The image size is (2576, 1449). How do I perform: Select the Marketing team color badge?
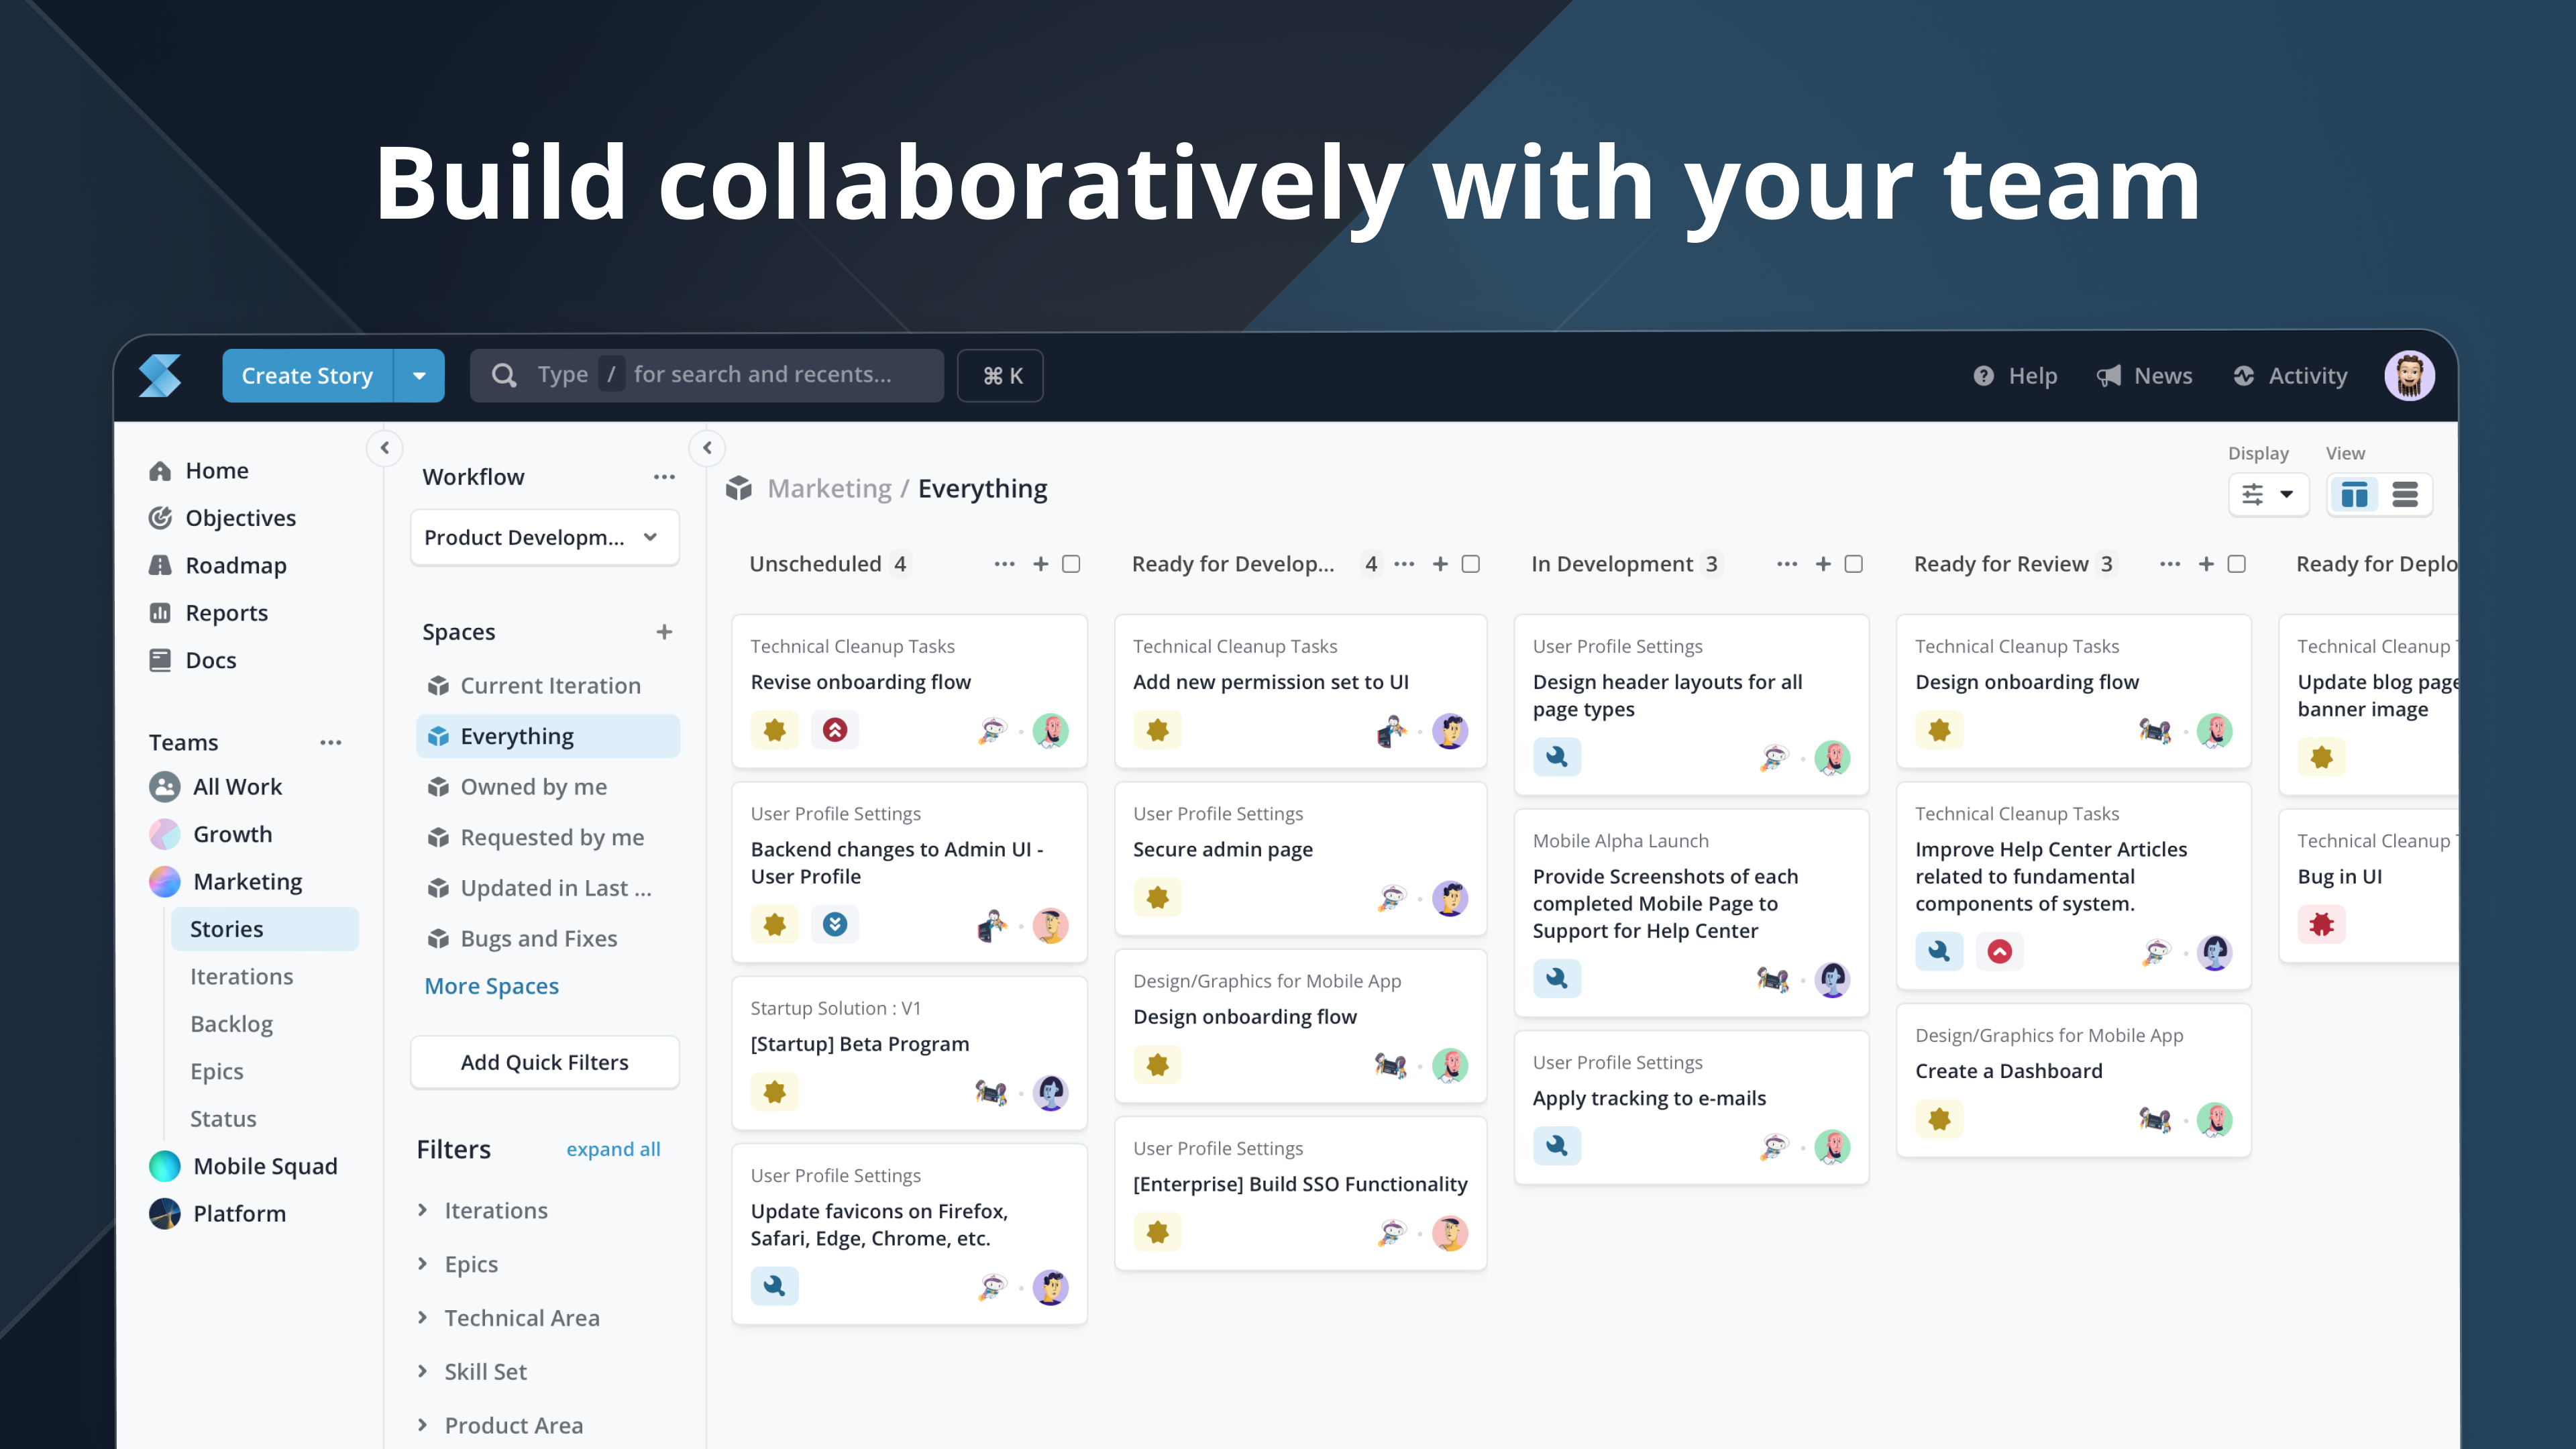164,882
